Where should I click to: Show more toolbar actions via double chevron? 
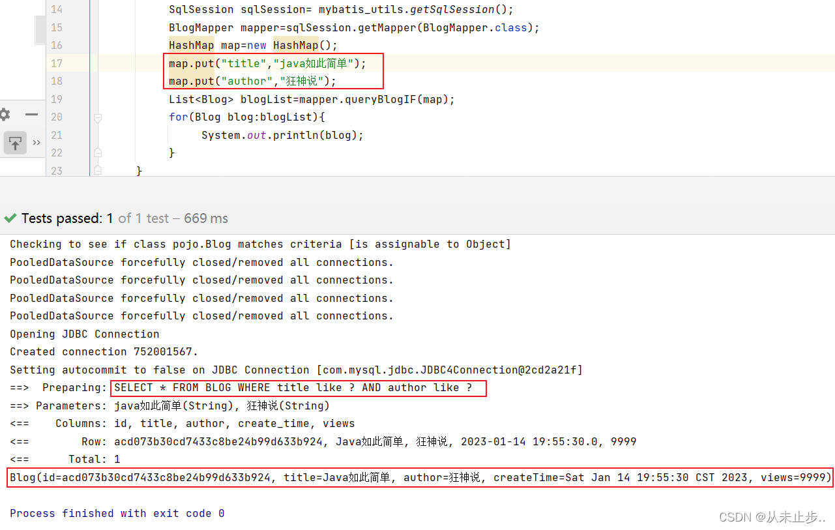point(37,143)
